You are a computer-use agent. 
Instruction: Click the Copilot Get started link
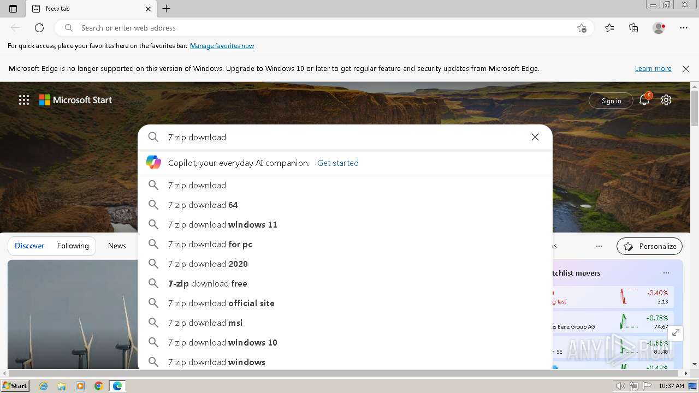click(338, 163)
